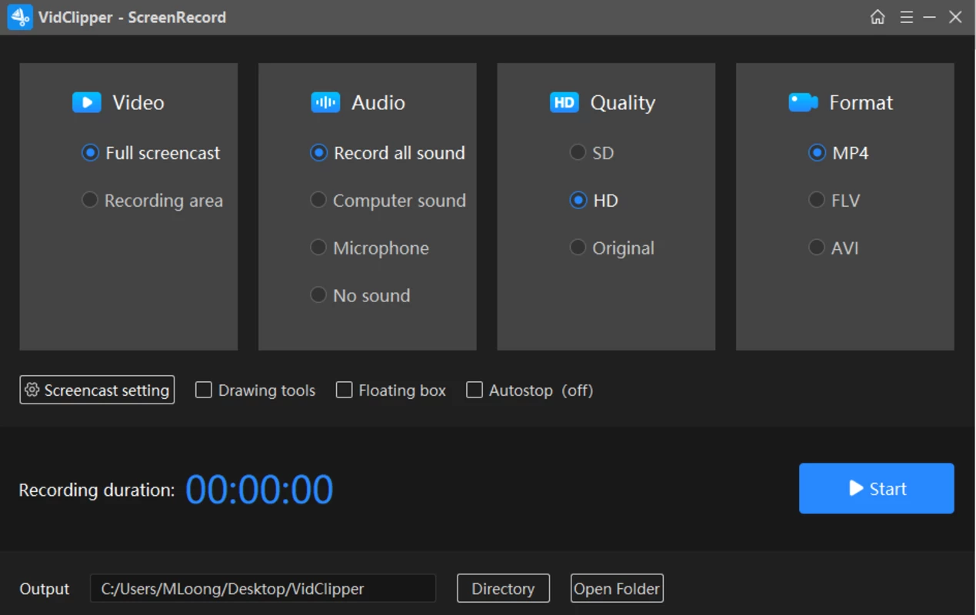The image size is (976, 615).
Task: Click the Format camera icon
Action: click(x=803, y=102)
